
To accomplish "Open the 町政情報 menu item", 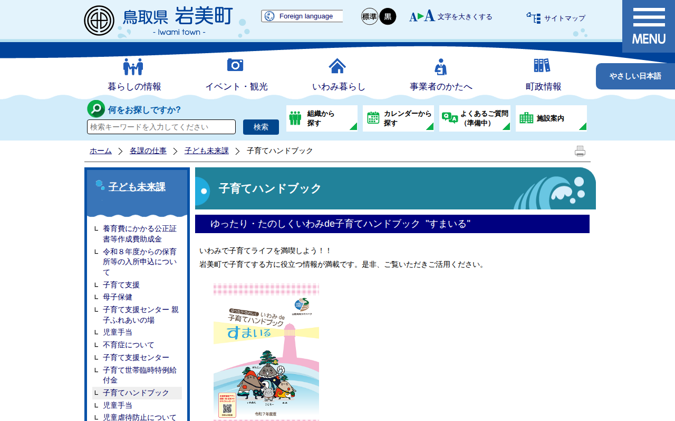I will point(543,87).
